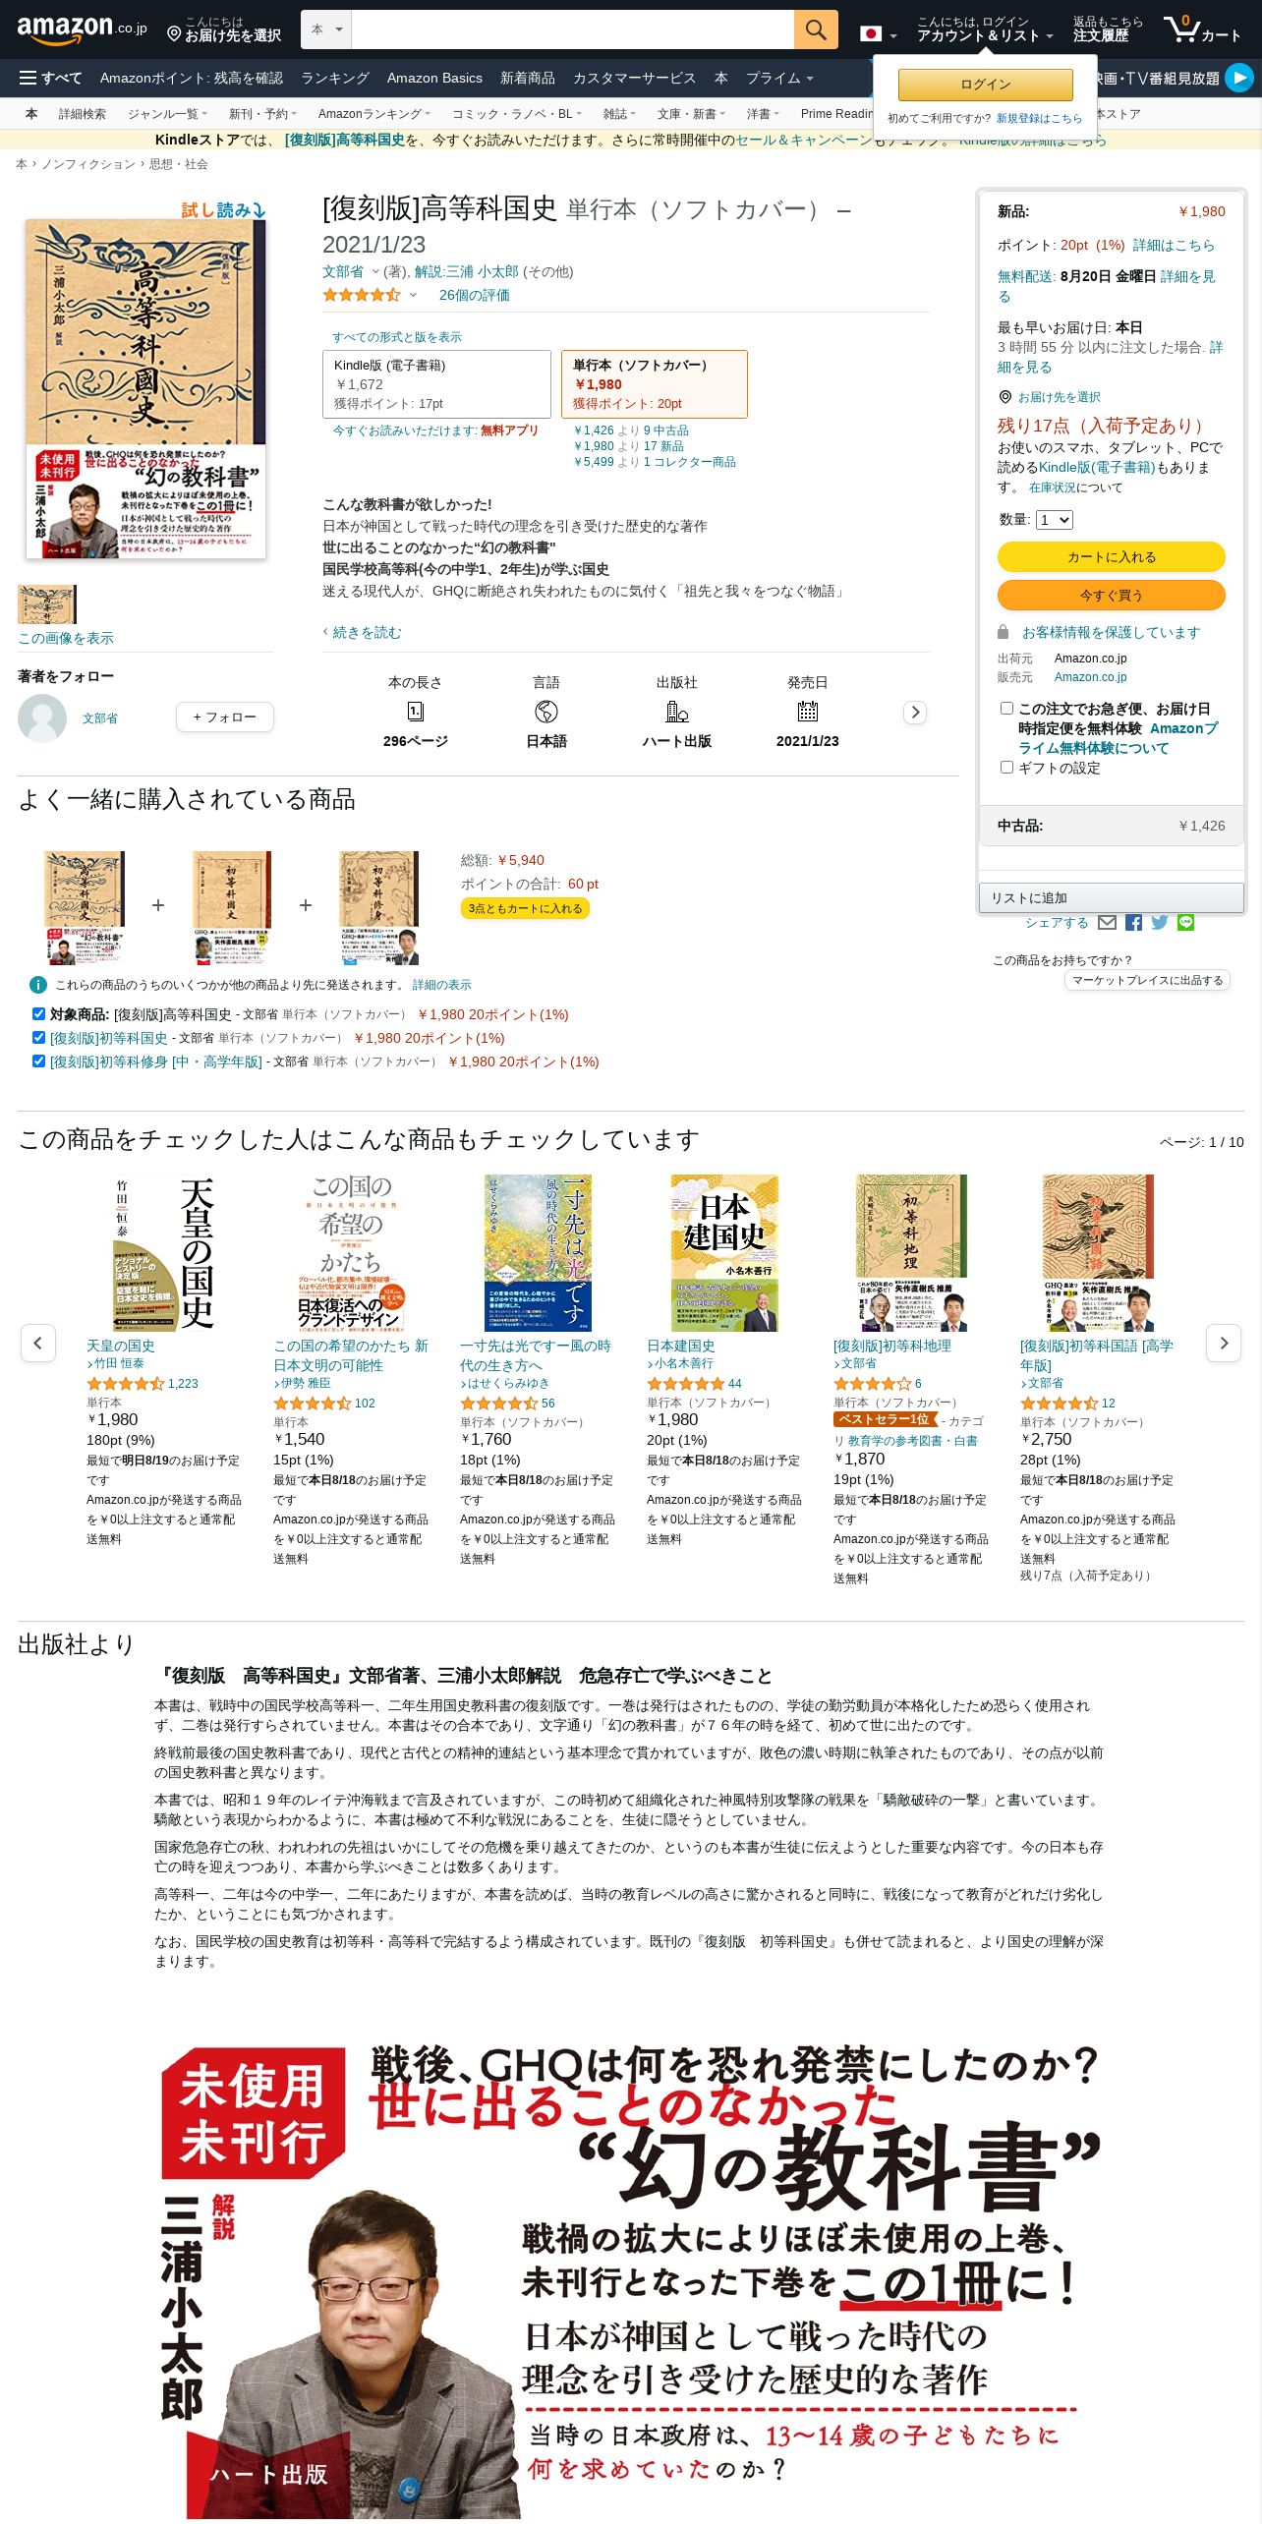Viewport: 1262px width, 2524px height.
Task: Open the search category 本 dropdown
Action: point(326,29)
